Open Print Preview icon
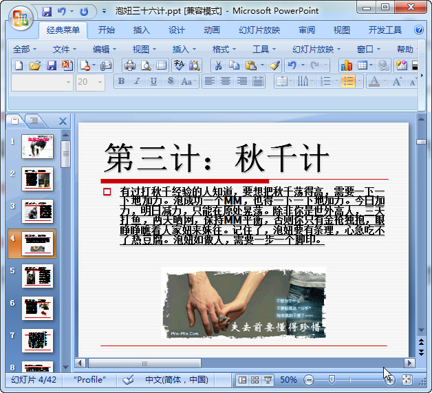This screenshot has height=393, width=432. 145,65
